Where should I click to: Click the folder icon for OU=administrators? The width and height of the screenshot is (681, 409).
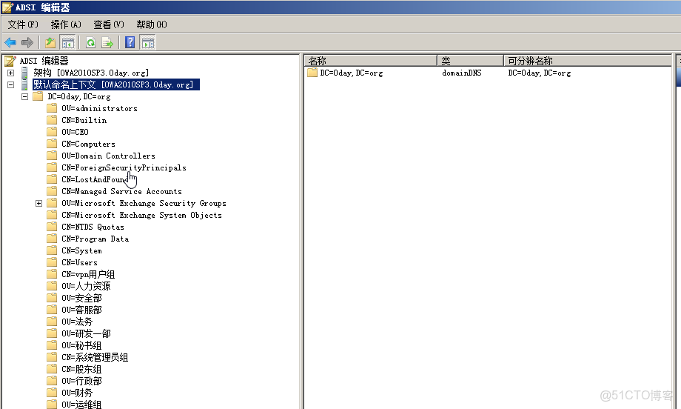[x=52, y=107]
